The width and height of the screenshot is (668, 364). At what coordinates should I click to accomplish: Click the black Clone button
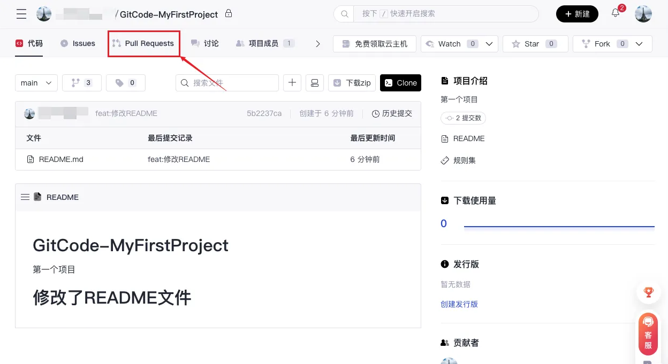click(x=400, y=83)
